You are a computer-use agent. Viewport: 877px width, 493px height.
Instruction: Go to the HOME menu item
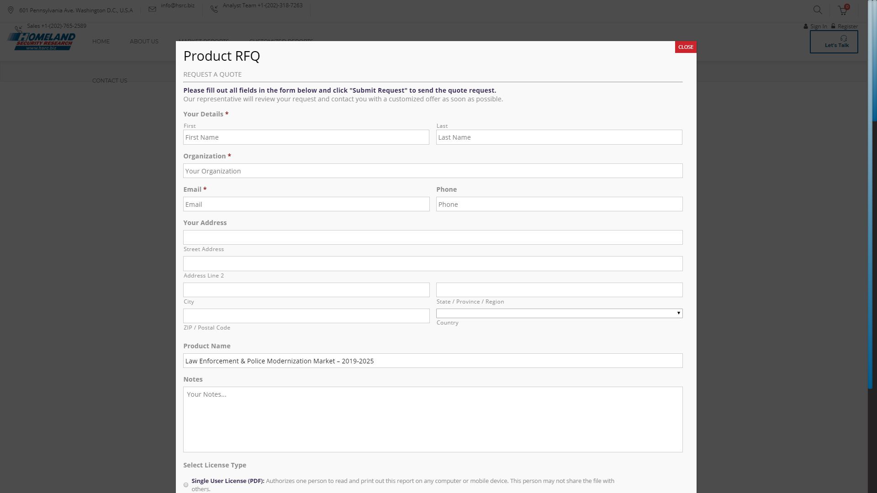(101, 41)
